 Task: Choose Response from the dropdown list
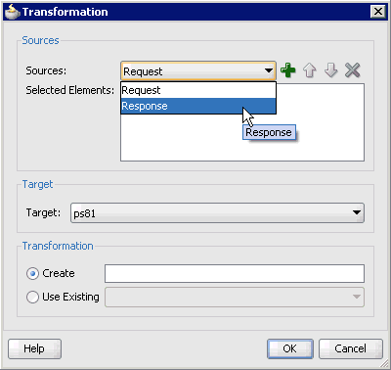click(198, 106)
